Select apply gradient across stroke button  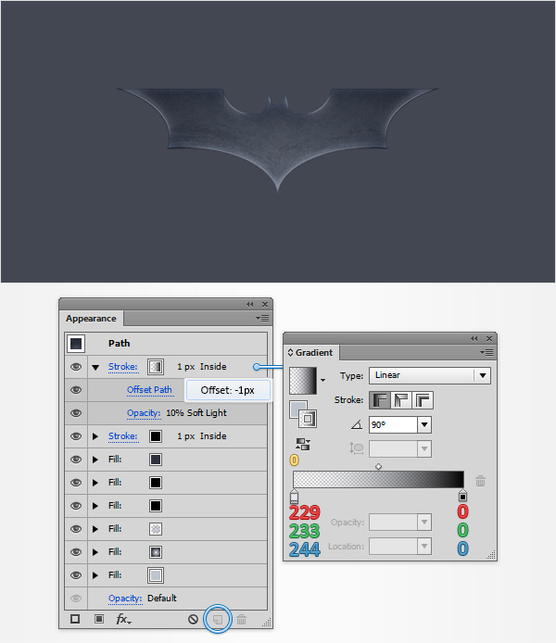pos(423,400)
